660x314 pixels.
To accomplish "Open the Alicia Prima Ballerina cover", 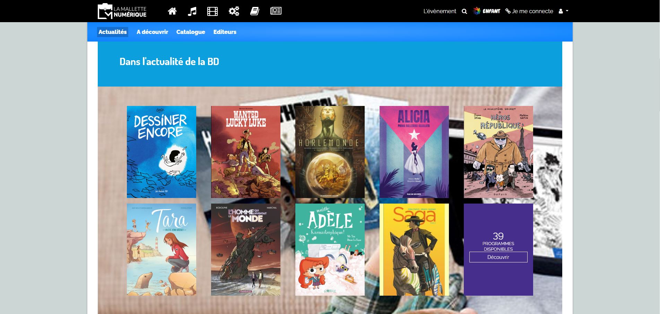I will tap(414, 152).
